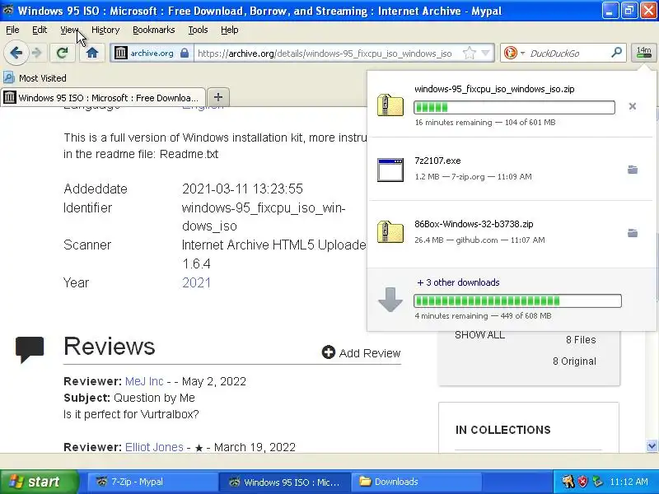Open the Home page icon
The image size is (659, 494).
pyautogui.click(x=92, y=53)
